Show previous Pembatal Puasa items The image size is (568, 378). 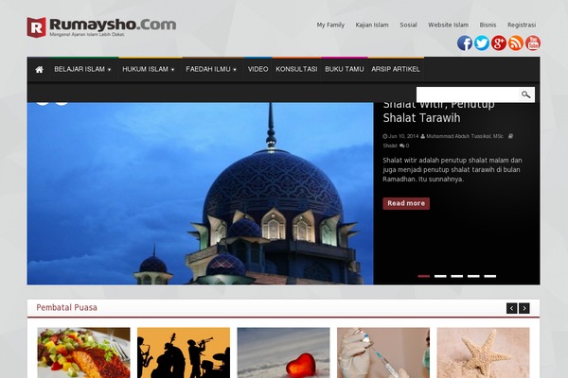(x=511, y=308)
